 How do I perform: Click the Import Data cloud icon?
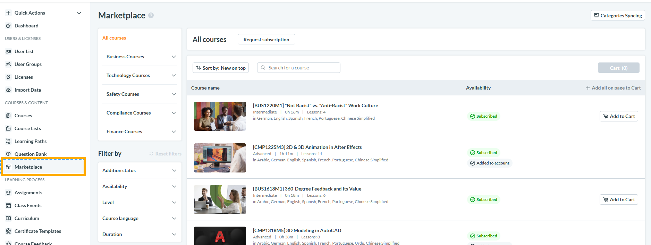(8, 90)
